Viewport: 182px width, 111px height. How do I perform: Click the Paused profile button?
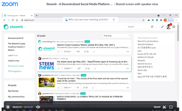coord(169,20)
